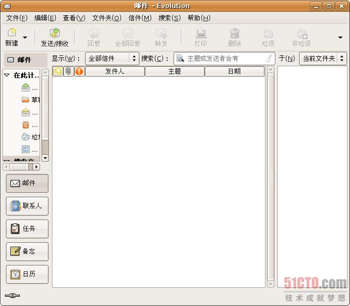Open the 搜索(S) menu
This screenshot has height=306, width=350.
(170, 18)
